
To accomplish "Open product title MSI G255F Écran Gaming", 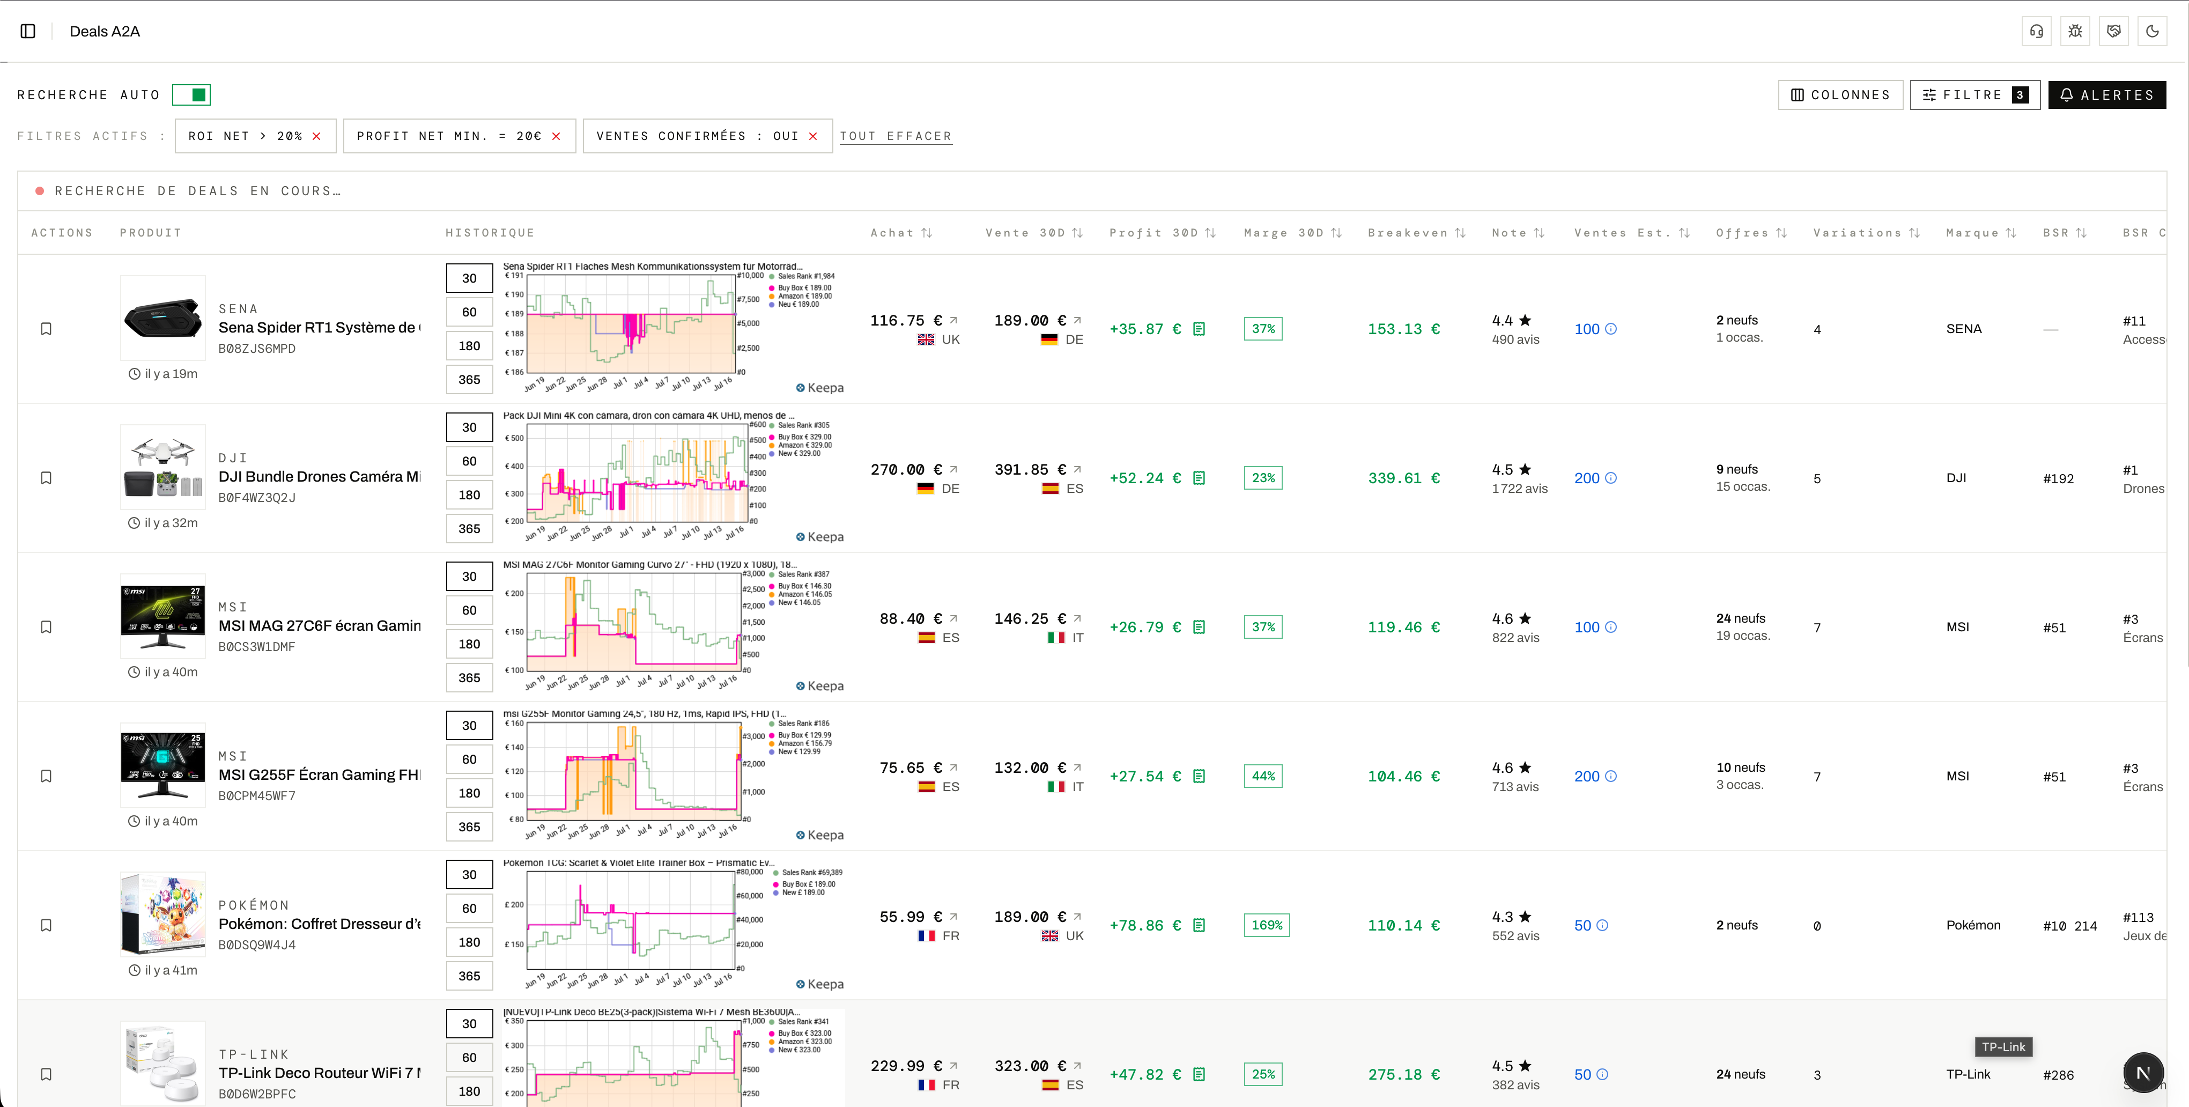I will pyautogui.click(x=320, y=775).
